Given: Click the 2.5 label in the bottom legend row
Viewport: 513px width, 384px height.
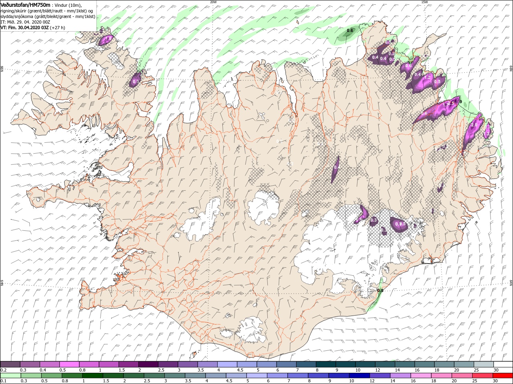Looking at the screenshot, I should [147, 381].
